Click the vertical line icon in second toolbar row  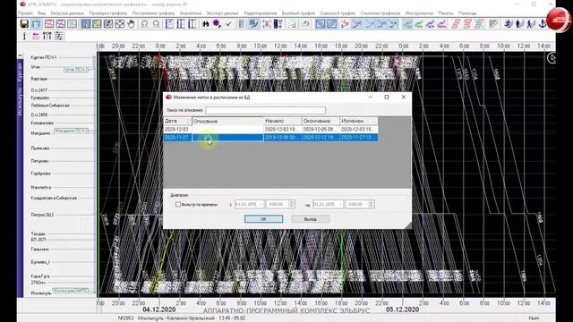(x=24, y=36)
